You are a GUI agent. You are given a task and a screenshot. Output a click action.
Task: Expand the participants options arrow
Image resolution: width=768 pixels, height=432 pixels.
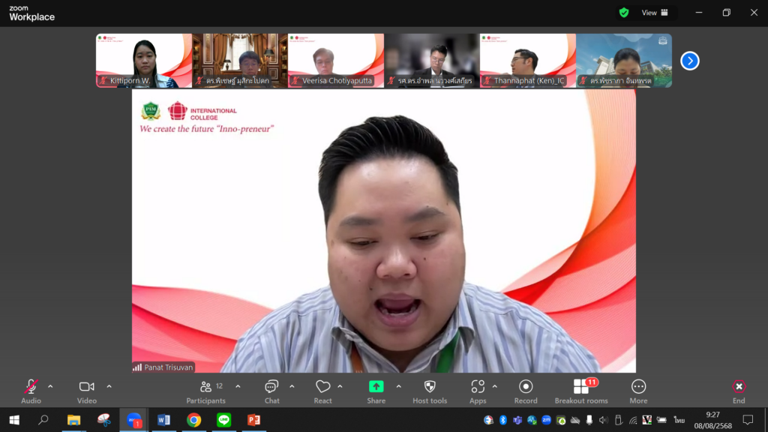point(238,386)
